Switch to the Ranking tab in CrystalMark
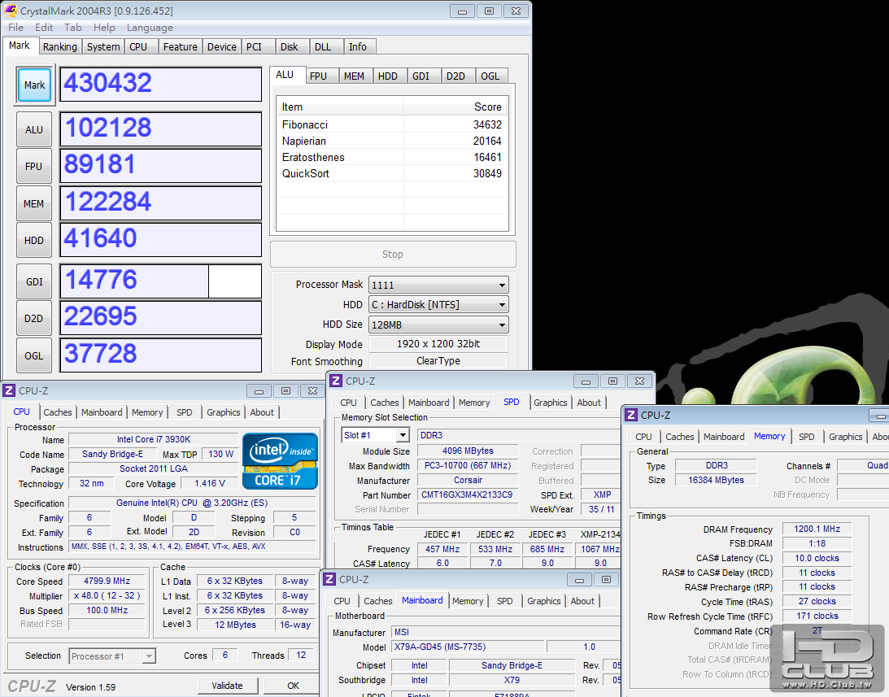 (60, 46)
